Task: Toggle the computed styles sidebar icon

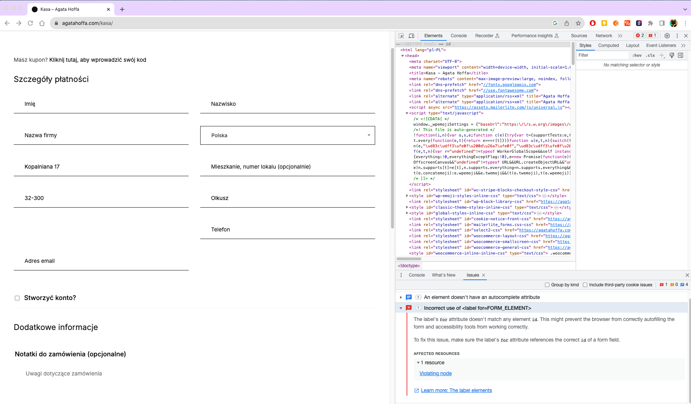Action: point(681,55)
